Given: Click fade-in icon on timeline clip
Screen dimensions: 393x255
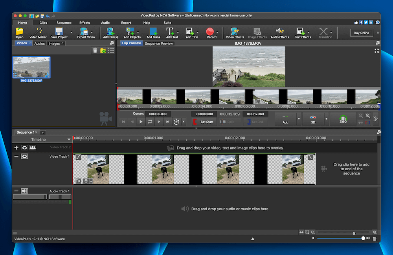Looking at the screenshot, I should click(79, 157).
